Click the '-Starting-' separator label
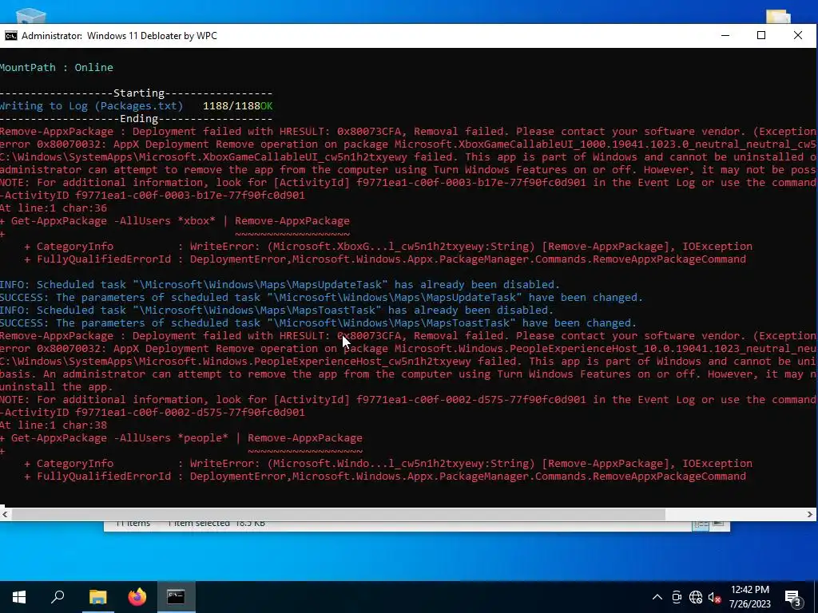The image size is (818, 613). pos(139,93)
